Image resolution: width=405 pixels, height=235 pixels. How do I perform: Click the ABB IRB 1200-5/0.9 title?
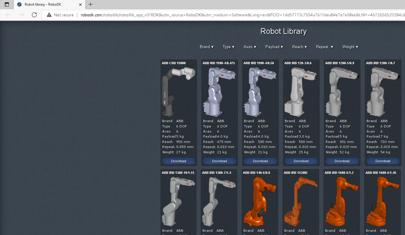tap(340, 63)
